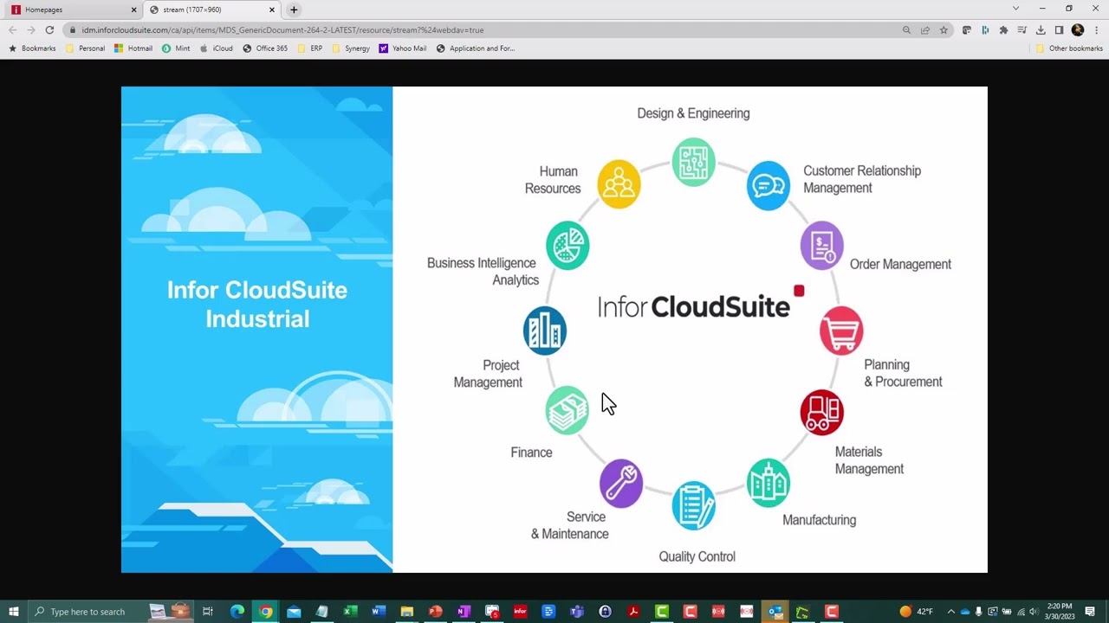Close the Homepages tab

pos(133,10)
